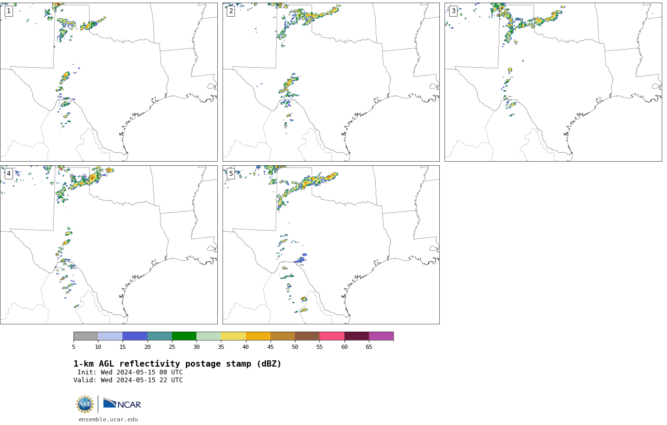Click the pink 55-60 dBZ swatch
Screen dimensions: 667x425
[332, 336]
